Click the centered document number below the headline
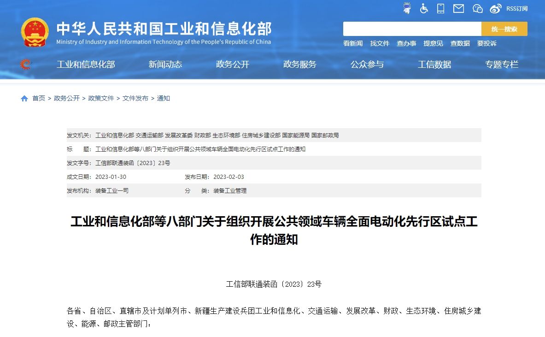Viewport: 545px width, 337px height. click(x=274, y=284)
